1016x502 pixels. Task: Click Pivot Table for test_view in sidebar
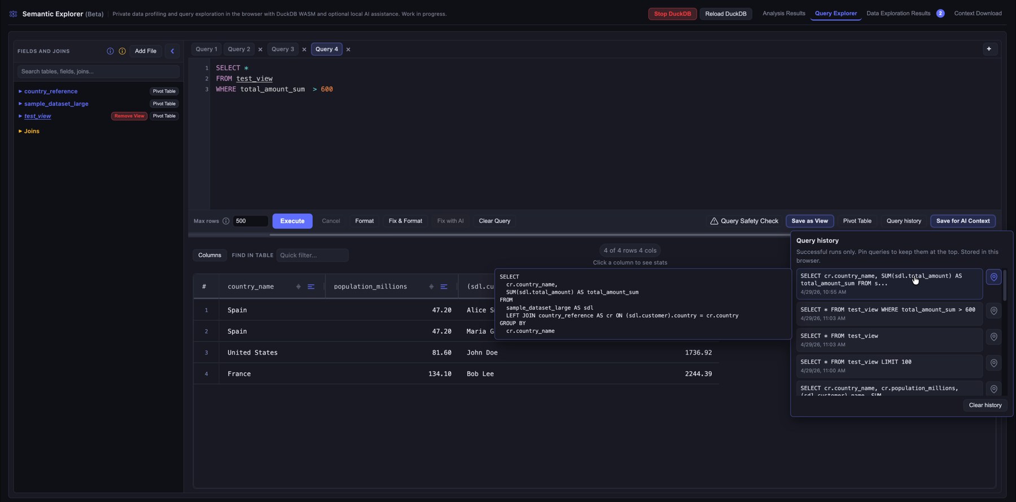tap(164, 116)
